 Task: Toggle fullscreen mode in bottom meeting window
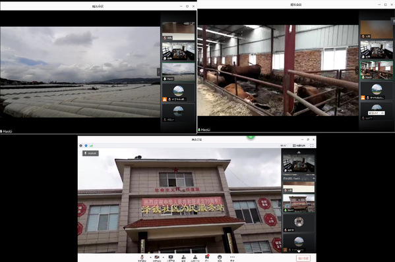point(312,145)
